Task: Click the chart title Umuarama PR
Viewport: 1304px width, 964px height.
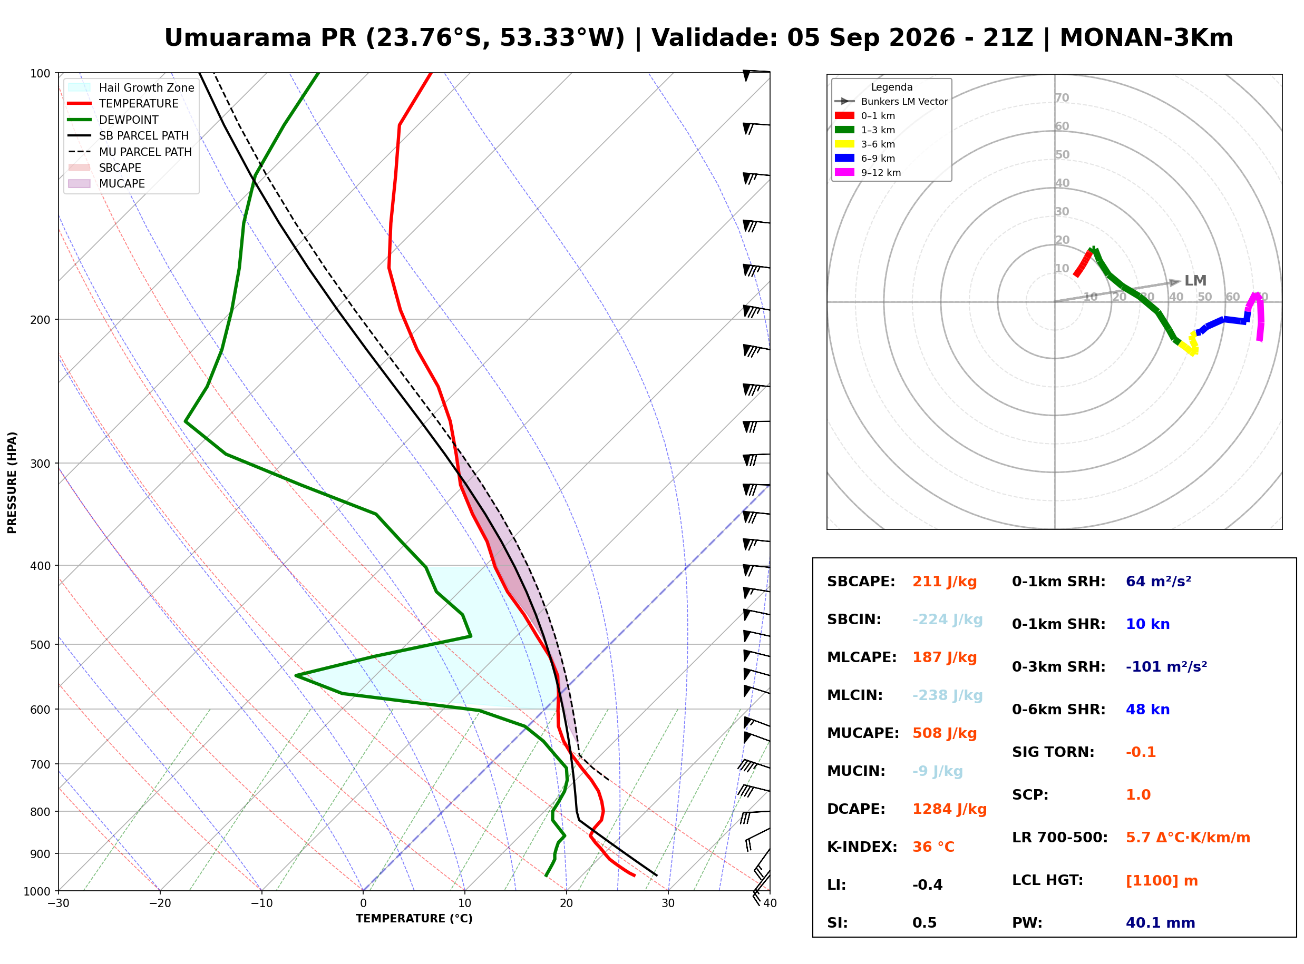Action: (x=260, y=38)
